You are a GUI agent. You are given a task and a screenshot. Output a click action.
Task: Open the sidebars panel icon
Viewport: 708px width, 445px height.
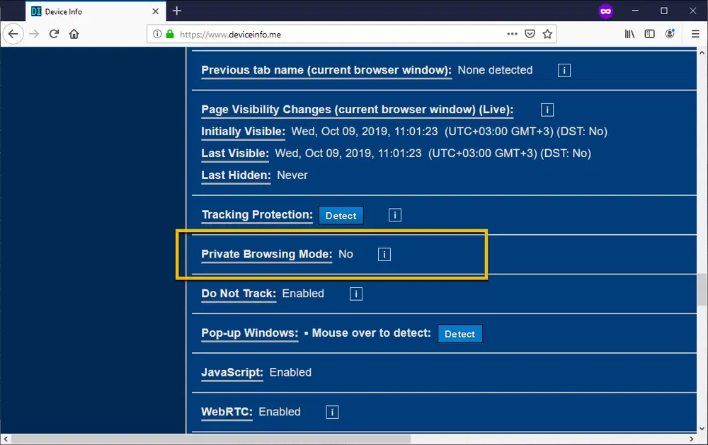point(649,33)
